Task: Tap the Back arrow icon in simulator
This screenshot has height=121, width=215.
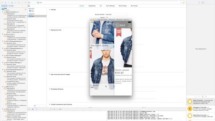Action: [x=117, y=25]
